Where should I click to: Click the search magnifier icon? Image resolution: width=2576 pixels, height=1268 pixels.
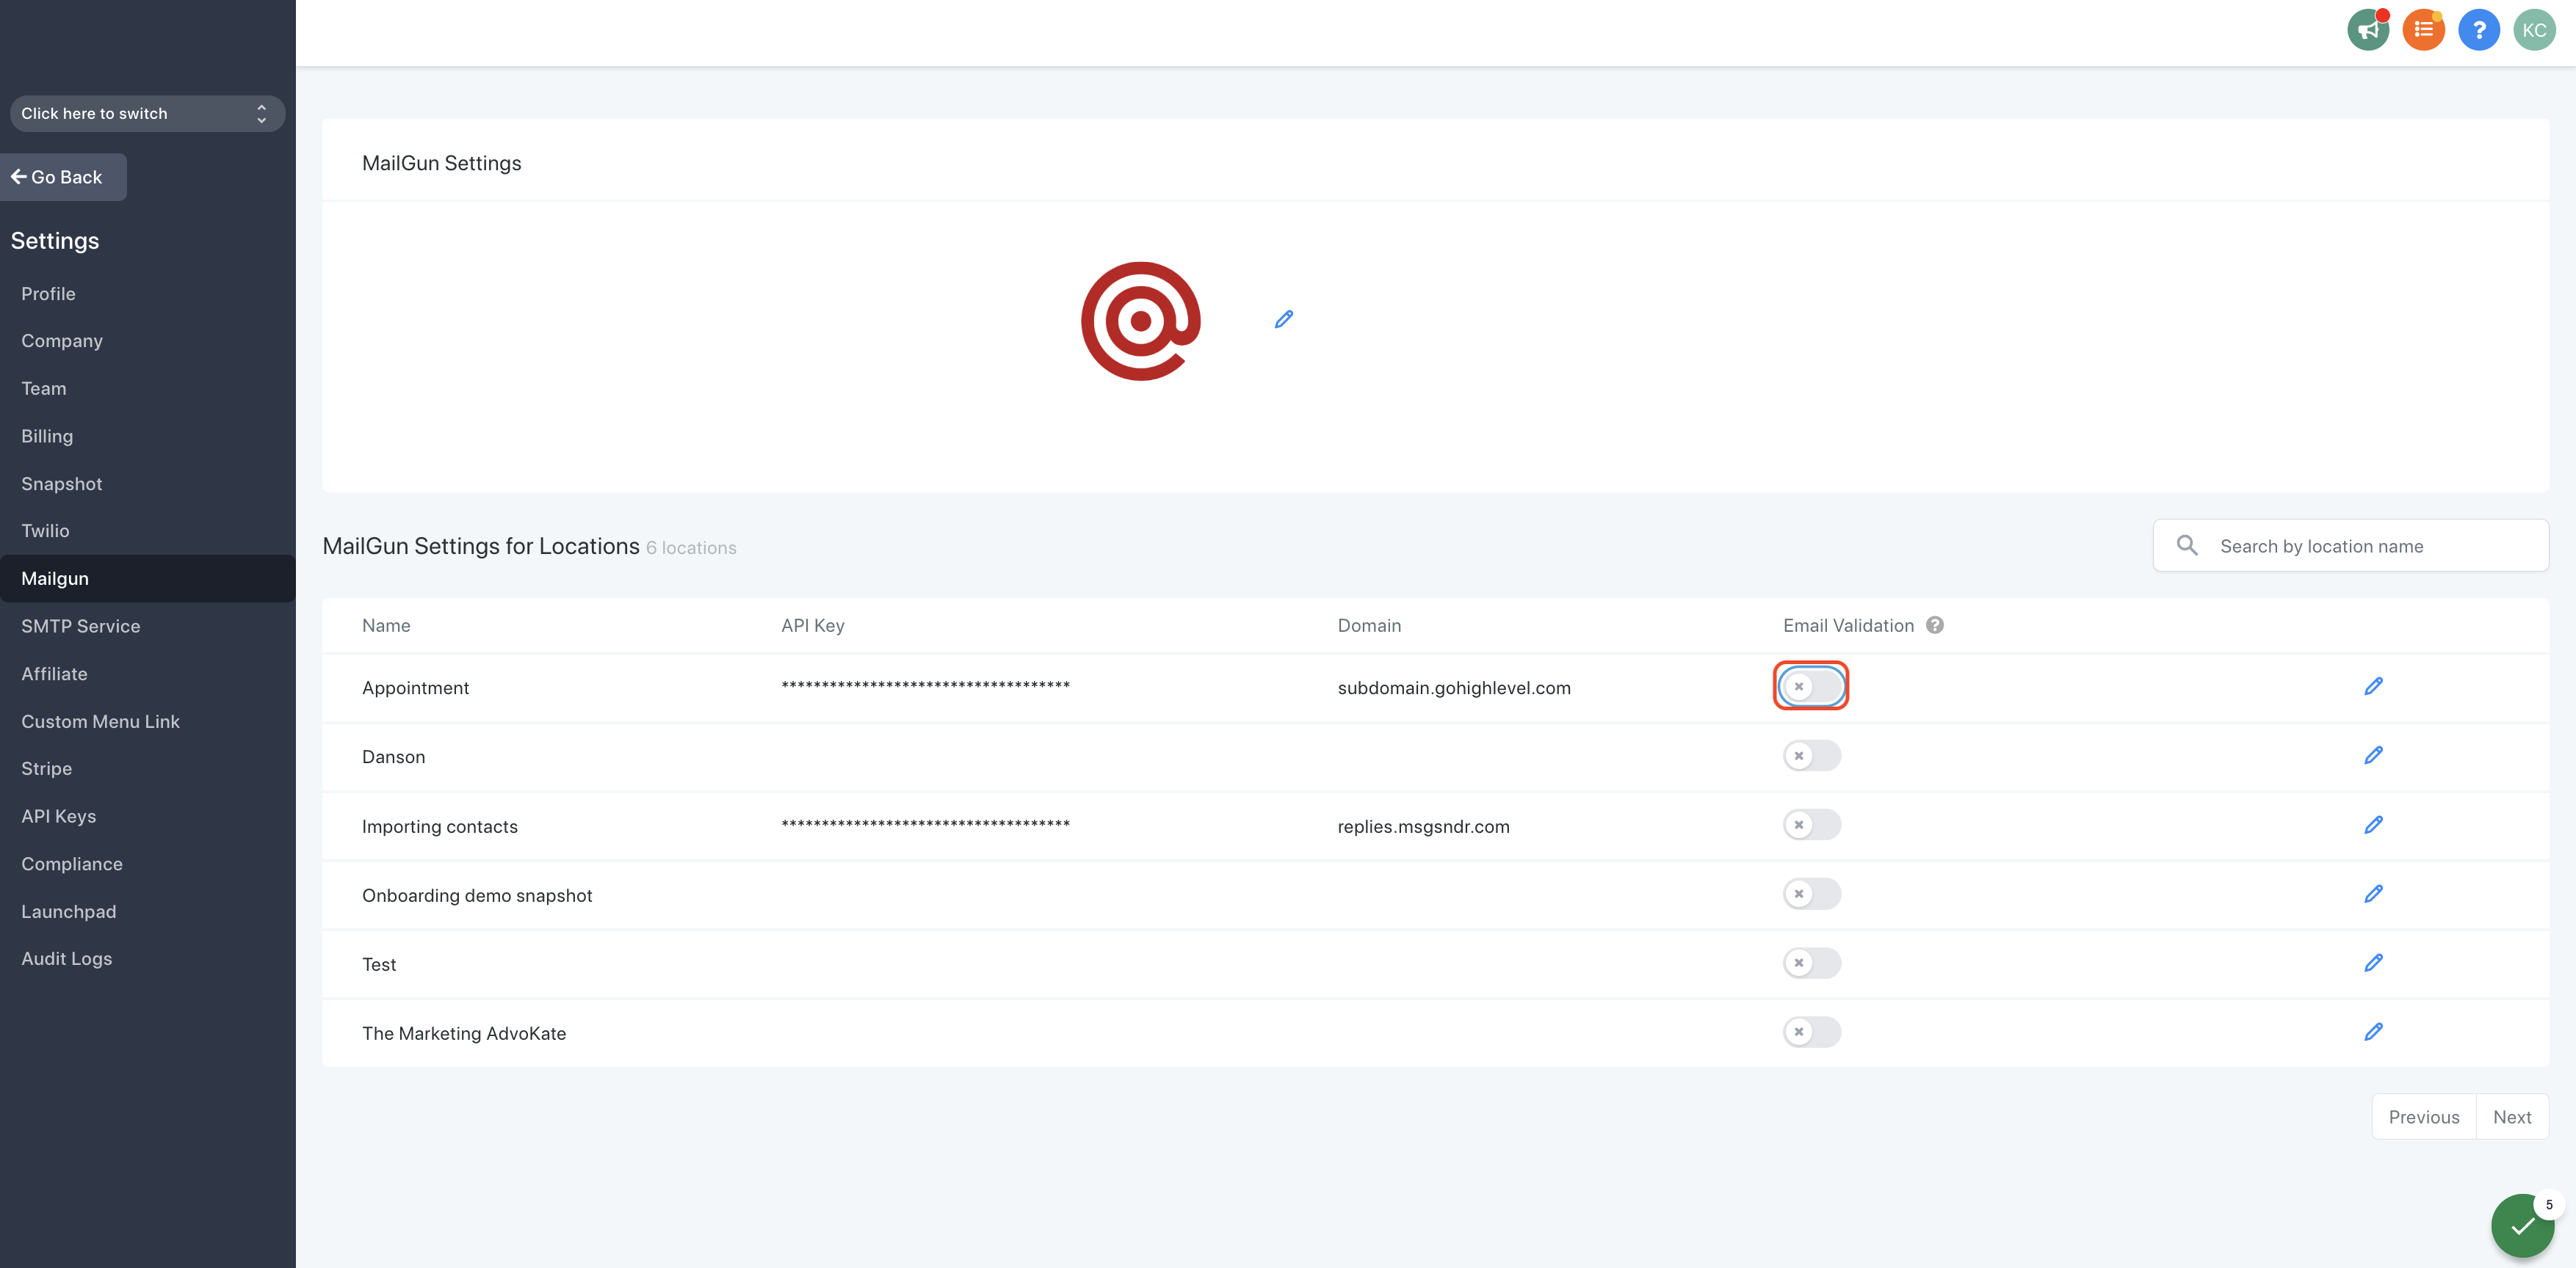(x=2187, y=545)
